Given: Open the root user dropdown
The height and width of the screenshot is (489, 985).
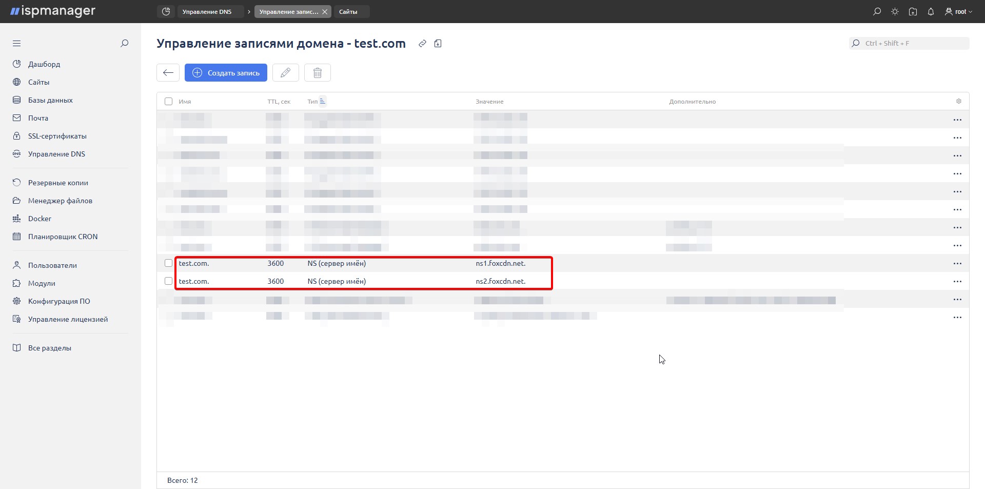Looking at the screenshot, I should [958, 11].
